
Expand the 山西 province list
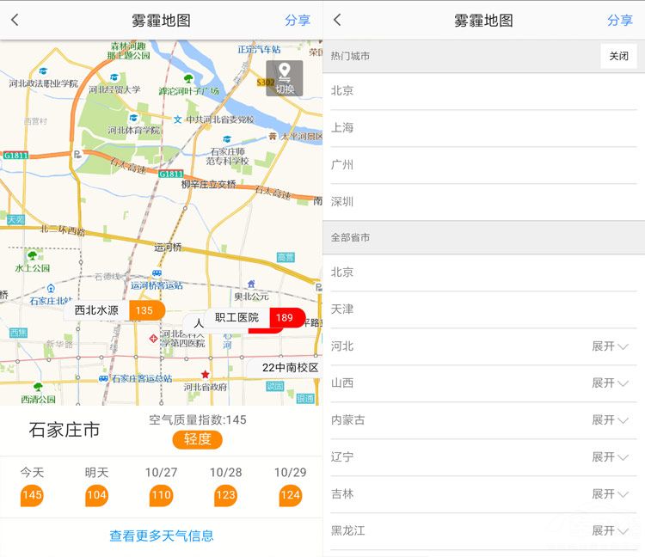coord(610,383)
